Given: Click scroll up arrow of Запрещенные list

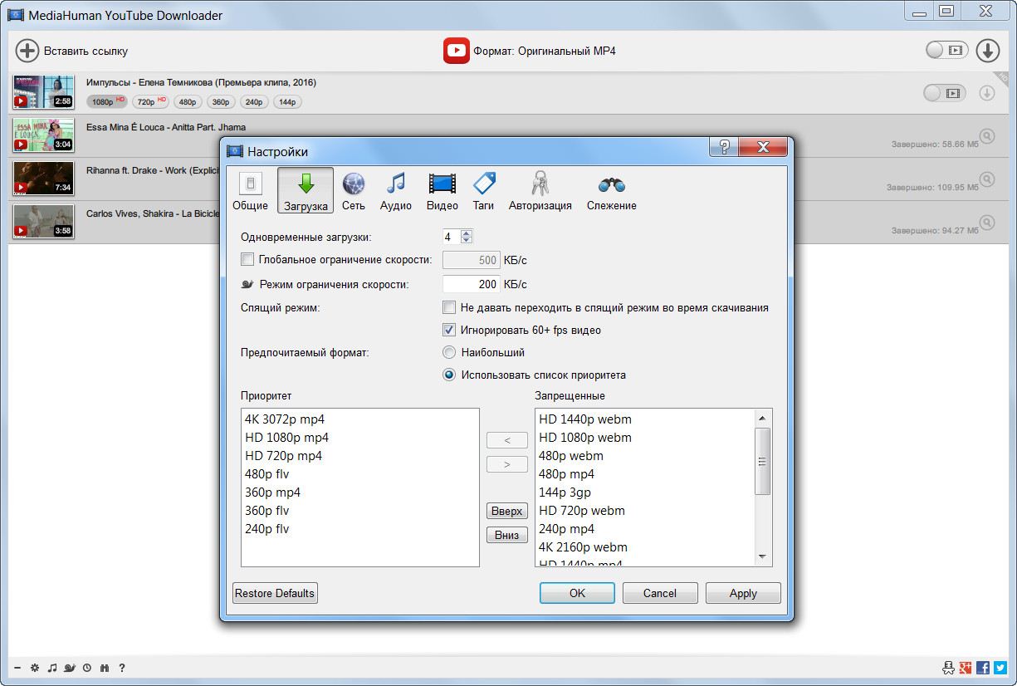Looking at the screenshot, I should pyautogui.click(x=763, y=418).
